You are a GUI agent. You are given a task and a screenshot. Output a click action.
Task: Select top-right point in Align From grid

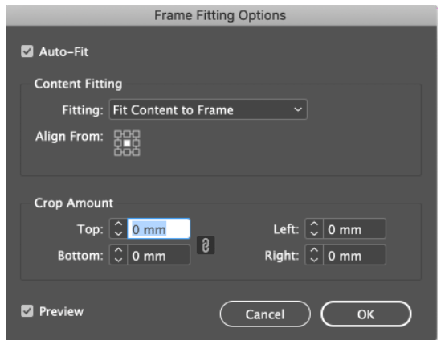[137, 134]
